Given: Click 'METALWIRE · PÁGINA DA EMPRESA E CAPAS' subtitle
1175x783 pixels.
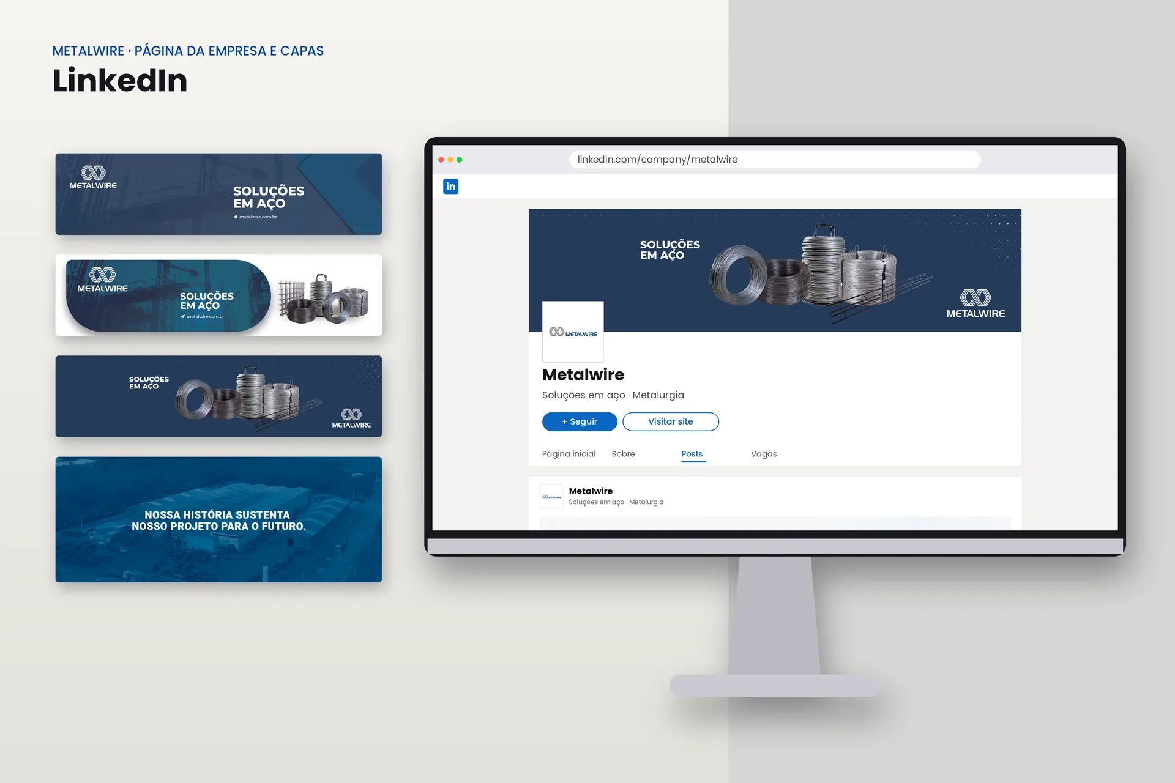Looking at the screenshot, I should [x=188, y=51].
